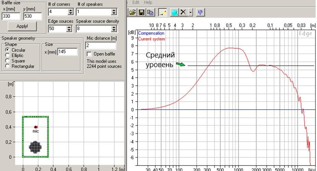Click the cyan toolbar icon
This screenshot has height=171, width=317.
[x=174, y=12]
